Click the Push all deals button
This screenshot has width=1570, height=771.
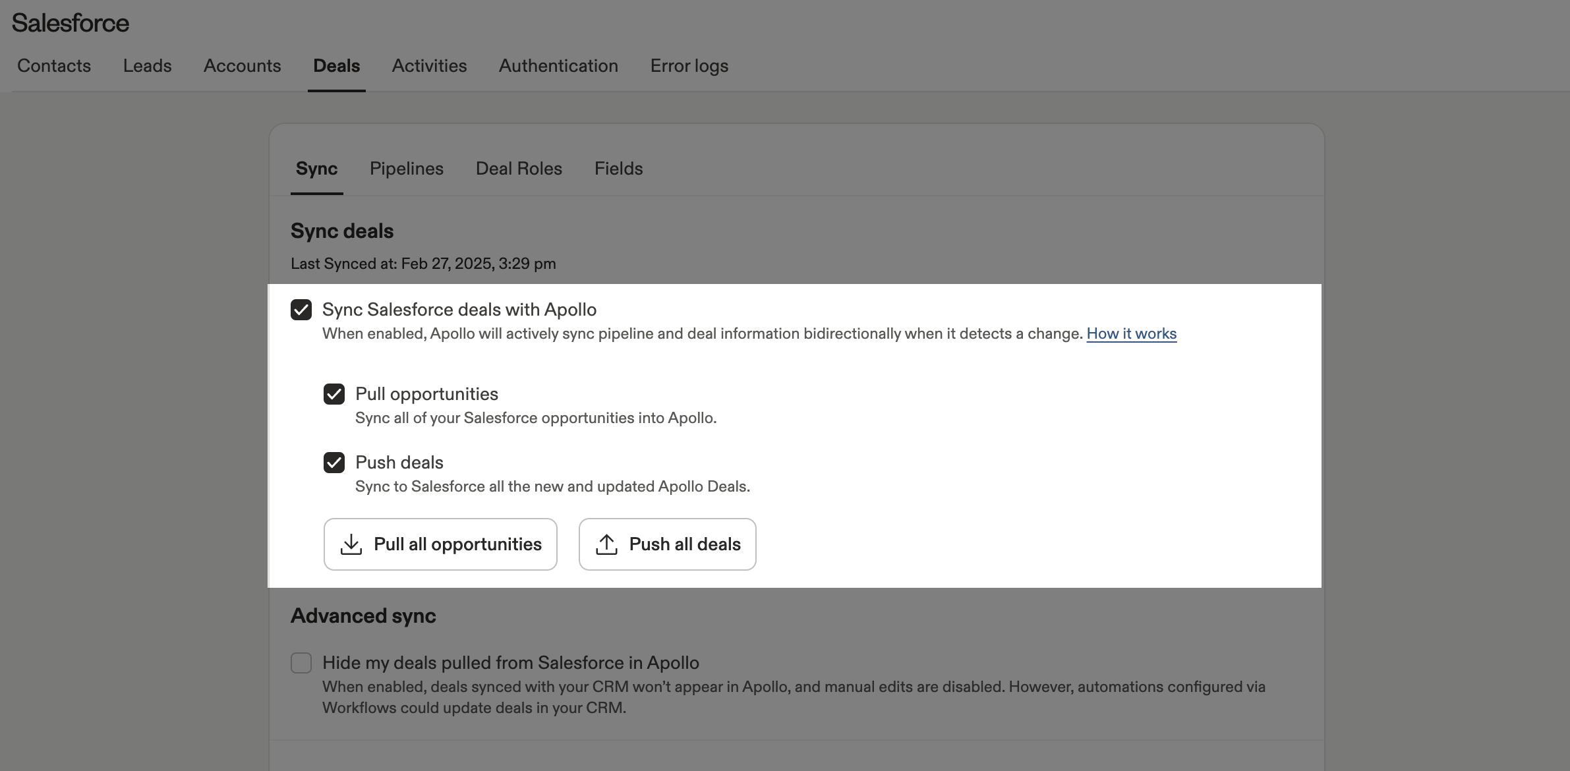click(x=667, y=544)
